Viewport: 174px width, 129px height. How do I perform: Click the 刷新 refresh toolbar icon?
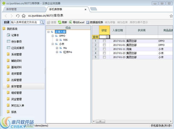(60, 22)
